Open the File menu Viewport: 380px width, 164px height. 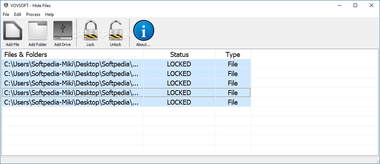6,14
